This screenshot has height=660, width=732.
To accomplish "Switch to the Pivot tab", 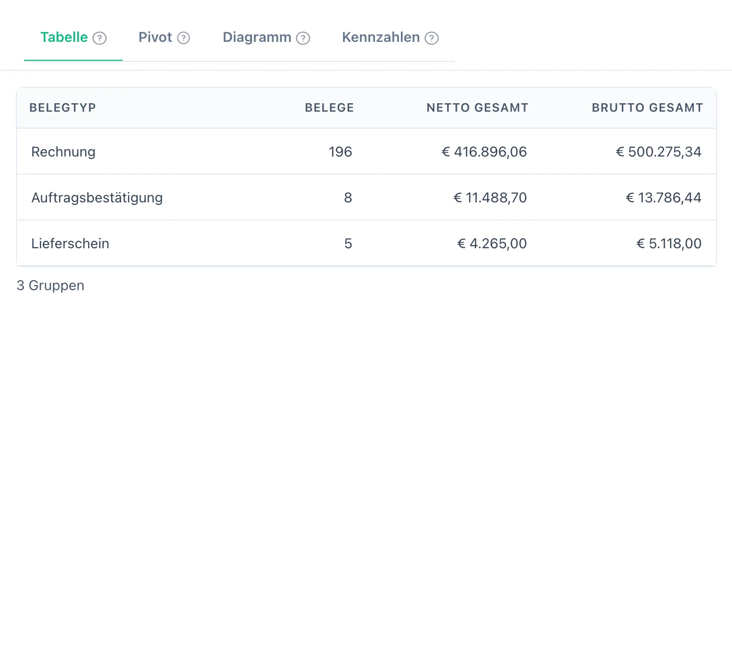I will (164, 37).
